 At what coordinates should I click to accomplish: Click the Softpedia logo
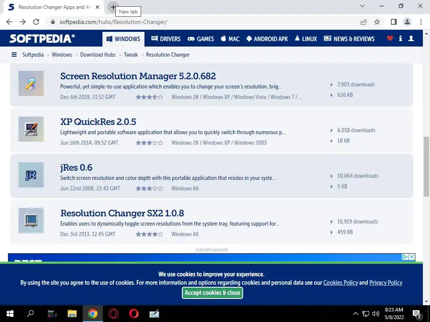pyautogui.click(x=42, y=39)
